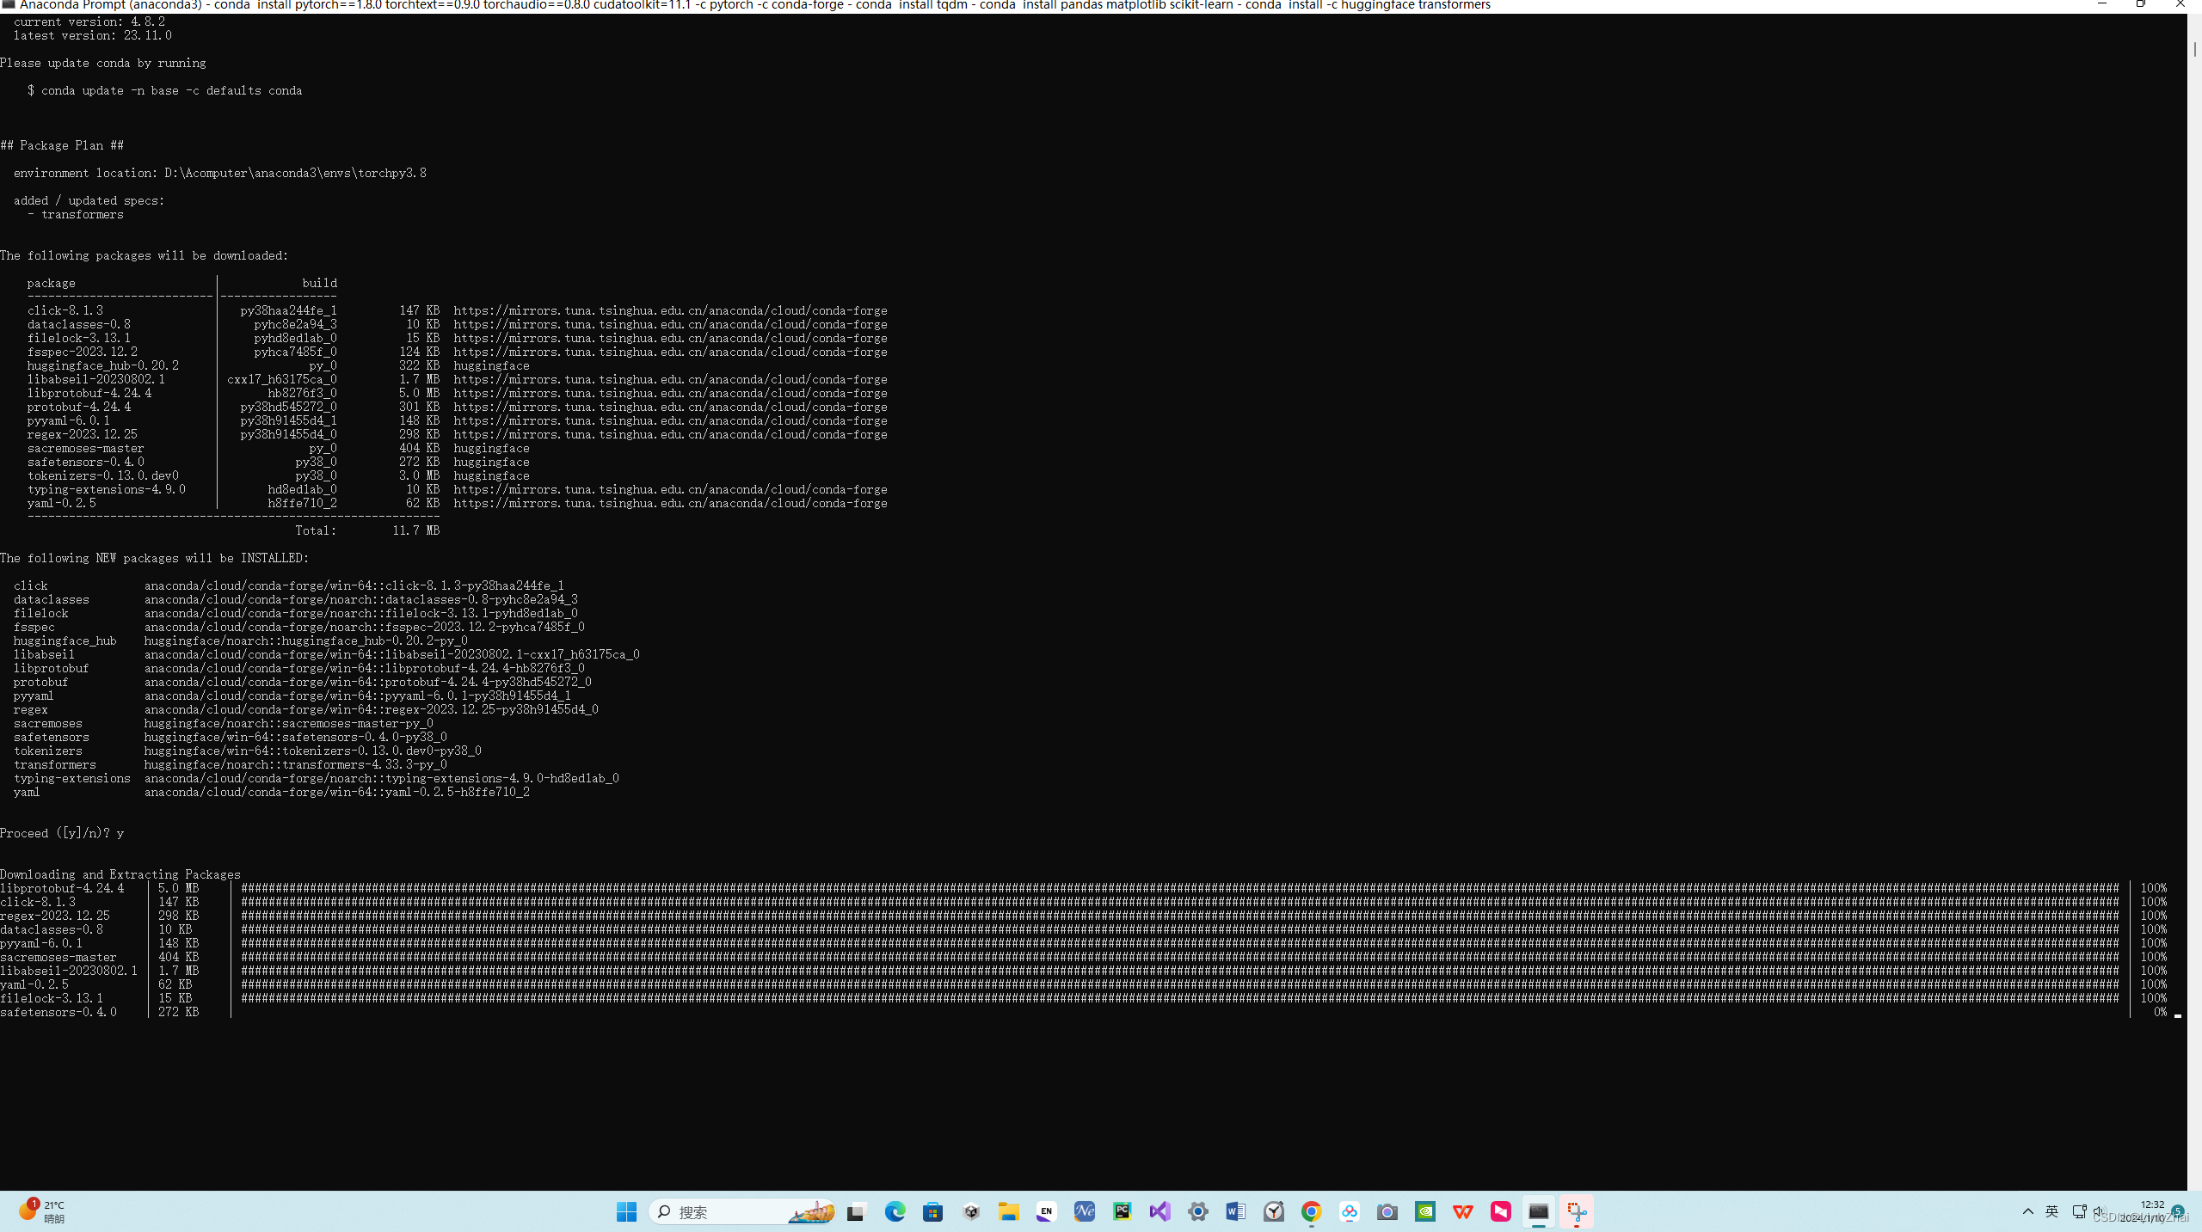The image size is (2202, 1232).
Task: Click the tokenizers-0.13.0.dev0 download row
Action: (278, 475)
